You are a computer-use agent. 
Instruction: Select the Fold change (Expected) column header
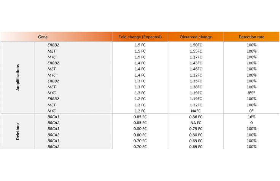pyautogui.click(x=140, y=37)
